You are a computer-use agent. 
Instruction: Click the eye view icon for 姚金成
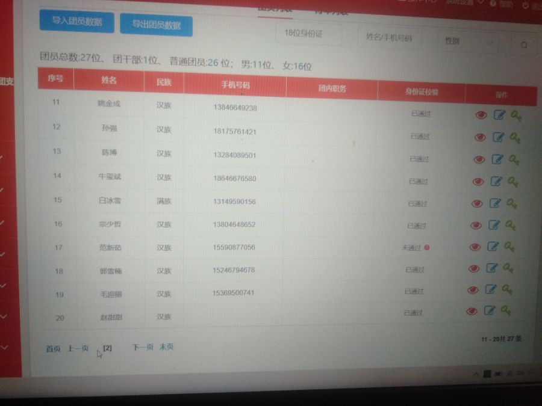point(481,115)
